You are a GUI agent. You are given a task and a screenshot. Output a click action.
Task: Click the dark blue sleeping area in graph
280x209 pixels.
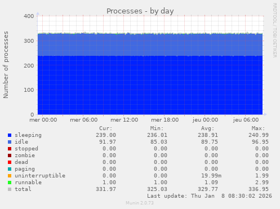coord(150,85)
